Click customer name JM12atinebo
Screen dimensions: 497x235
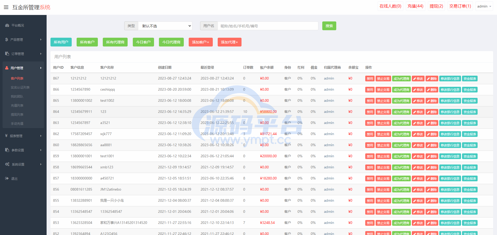[111, 189]
